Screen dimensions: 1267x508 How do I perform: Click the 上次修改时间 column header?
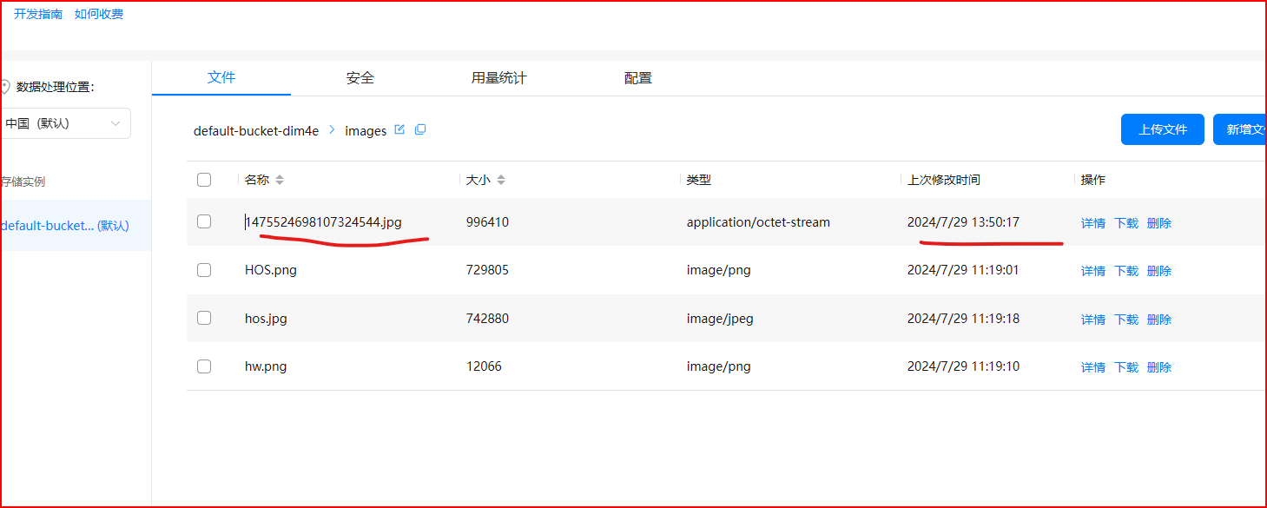944,180
